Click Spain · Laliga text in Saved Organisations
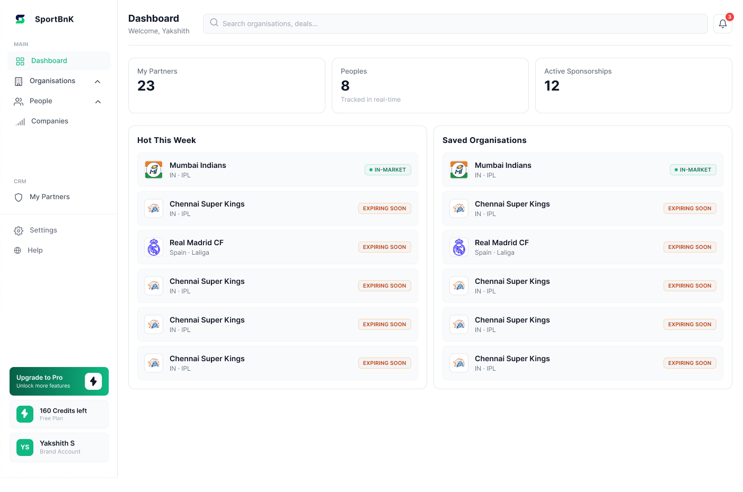Viewport: 743px width, 492px height. (494, 253)
